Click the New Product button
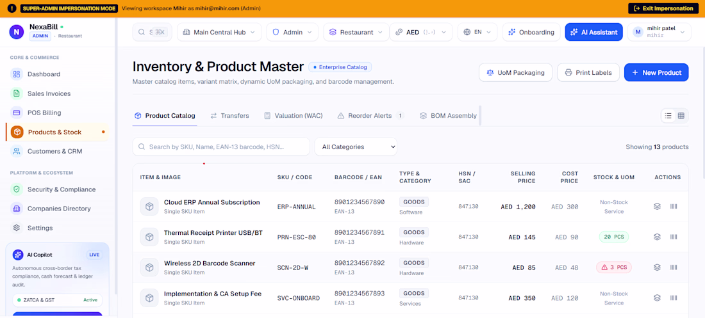705x318 pixels. click(x=656, y=72)
